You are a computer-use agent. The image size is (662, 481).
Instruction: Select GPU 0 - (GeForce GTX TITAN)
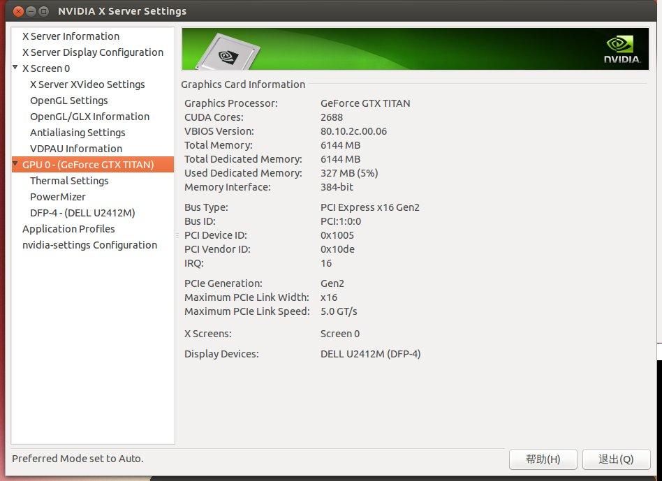(92, 165)
